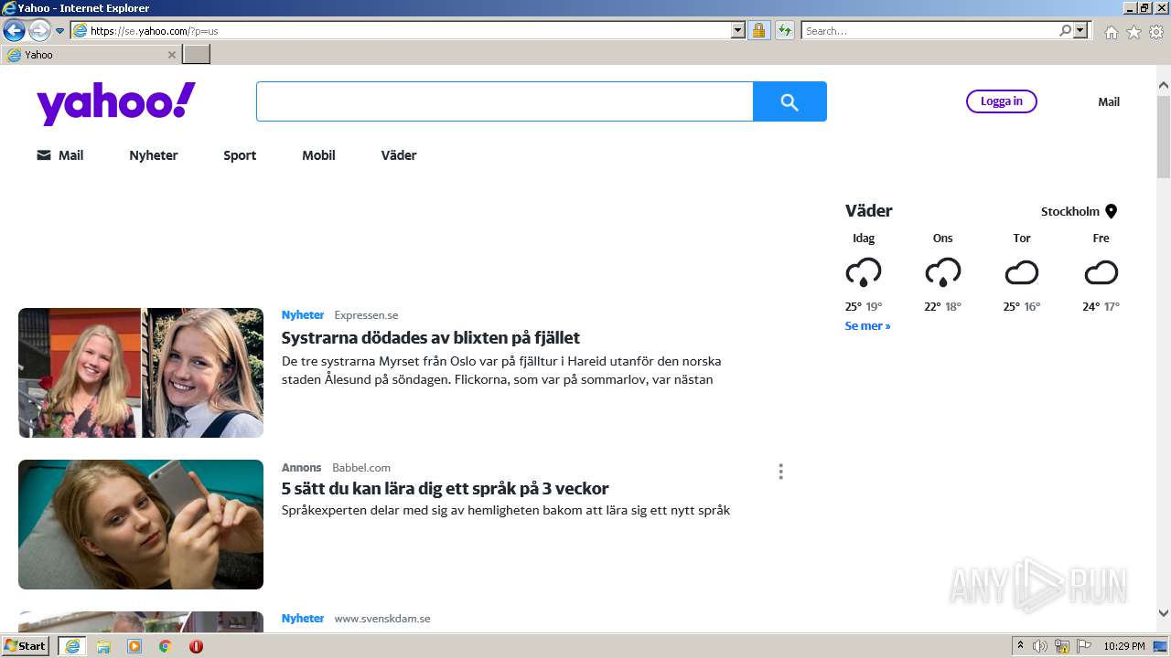
Task: Open the Babbel selfie thumbnail image
Action: (141, 525)
